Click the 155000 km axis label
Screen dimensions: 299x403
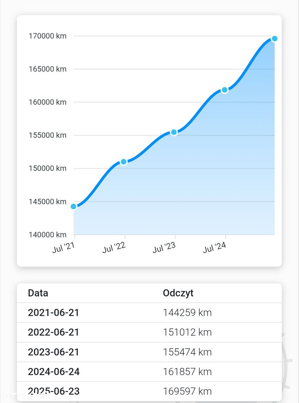47,135
